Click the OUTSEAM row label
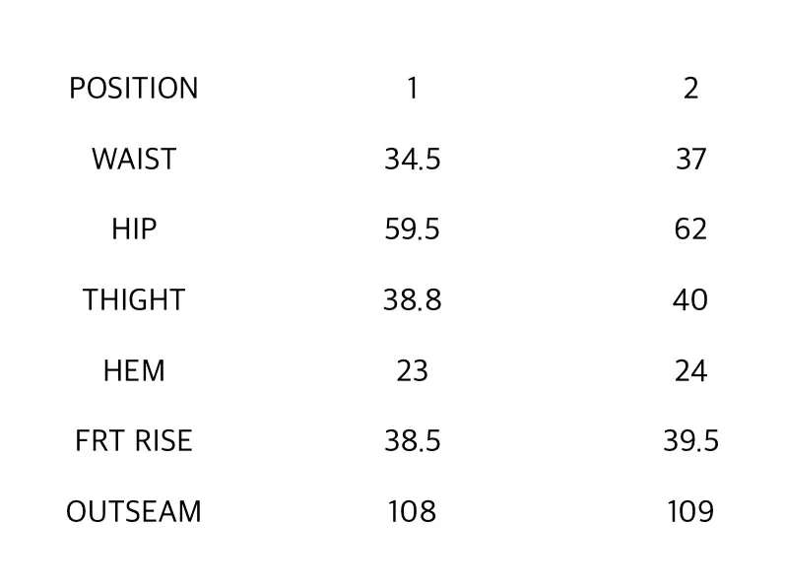 click(x=134, y=511)
